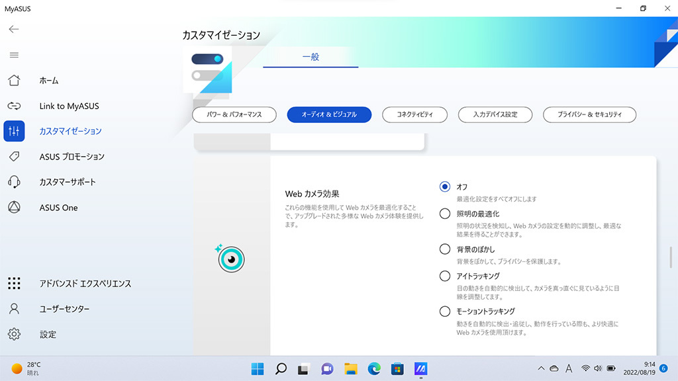This screenshot has width=678, height=381.
Task: Open the ホーム home icon
Action: pos(14,80)
